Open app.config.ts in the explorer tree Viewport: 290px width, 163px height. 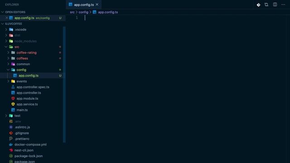[x=29, y=76]
